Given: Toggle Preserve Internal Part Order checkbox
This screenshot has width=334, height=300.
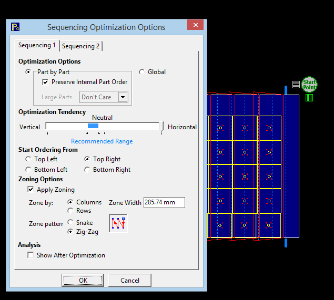Looking at the screenshot, I should coord(45,82).
